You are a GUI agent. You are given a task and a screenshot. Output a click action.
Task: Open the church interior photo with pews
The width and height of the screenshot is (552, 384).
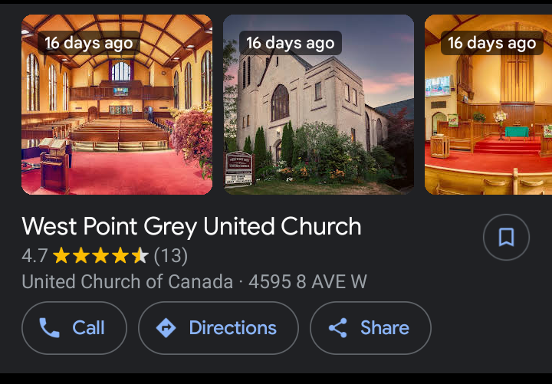click(117, 115)
